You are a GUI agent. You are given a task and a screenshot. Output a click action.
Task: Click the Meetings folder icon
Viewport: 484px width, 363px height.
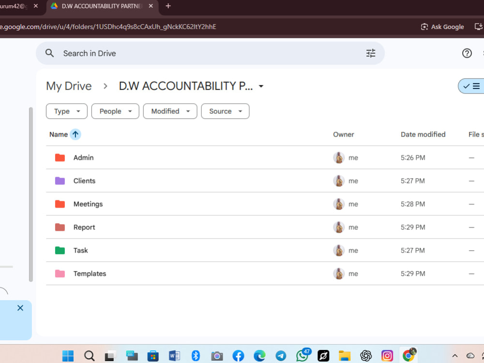pos(60,204)
